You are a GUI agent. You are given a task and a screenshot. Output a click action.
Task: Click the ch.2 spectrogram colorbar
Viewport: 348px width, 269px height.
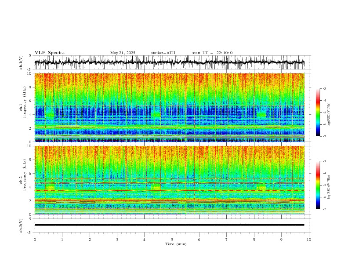tap(318, 185)
